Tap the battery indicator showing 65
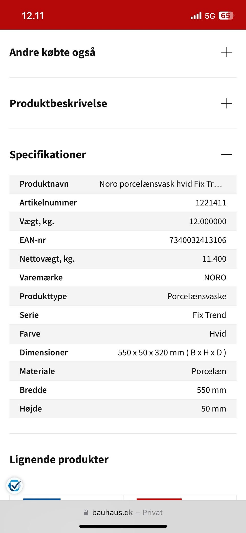Image resolution: width=246 pixels, height=533 pixels. pyautogui.click(x=226, y=16)
